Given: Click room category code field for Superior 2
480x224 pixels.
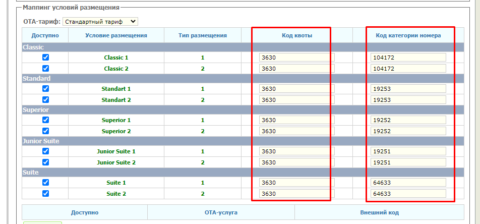Looking at the screenshot, I should [x=408, y=131].
